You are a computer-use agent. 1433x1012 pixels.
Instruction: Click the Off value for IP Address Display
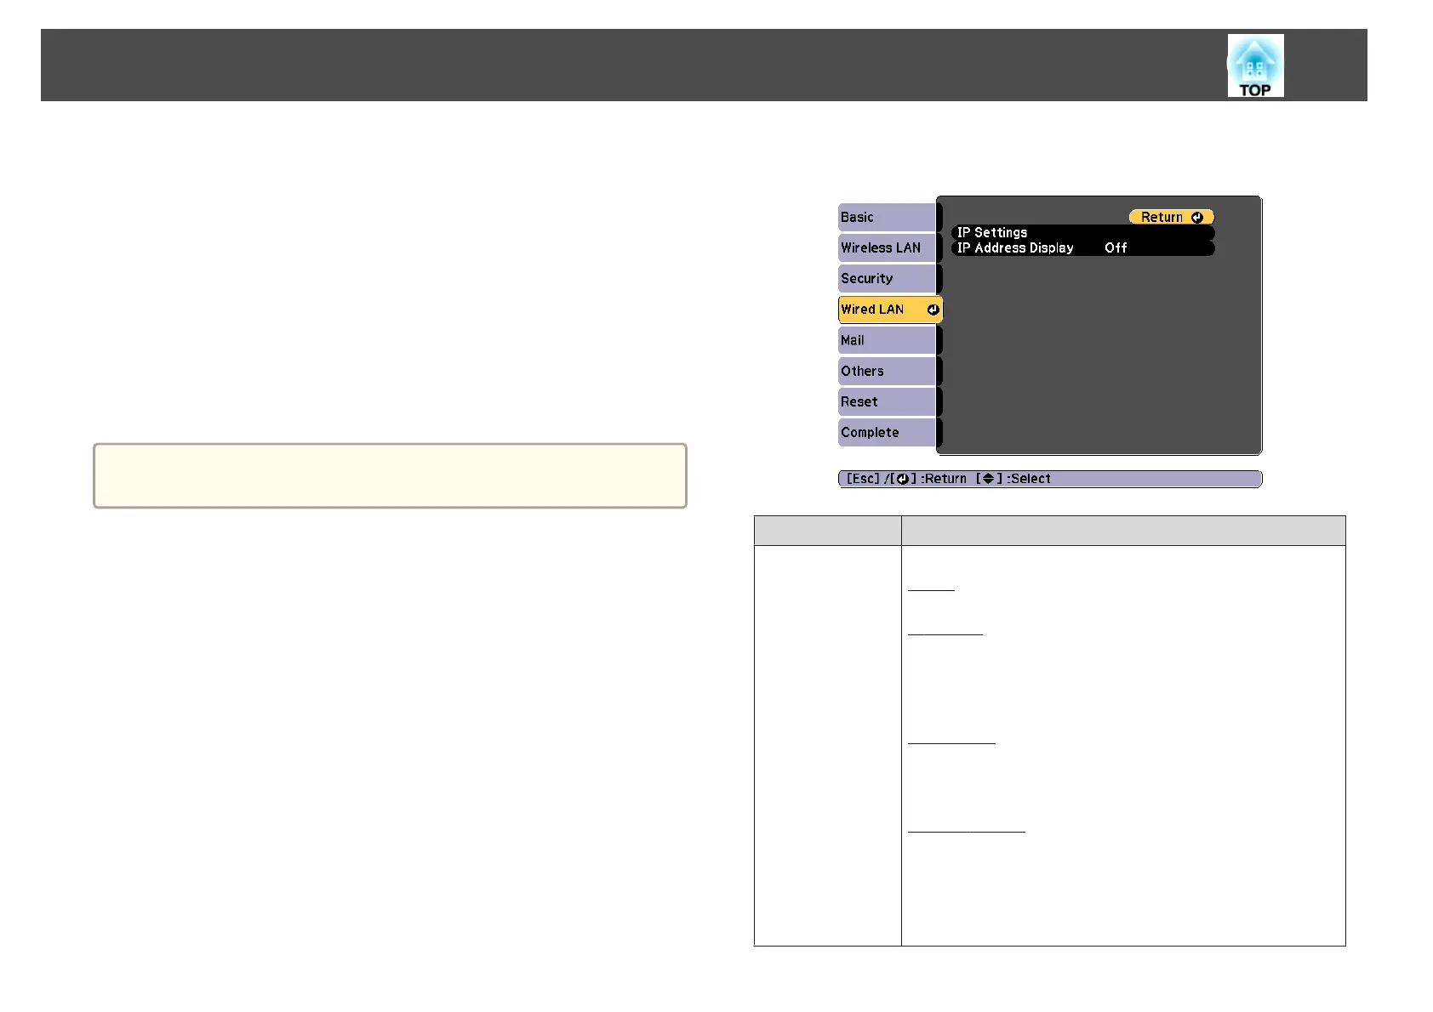(1116, 248)
